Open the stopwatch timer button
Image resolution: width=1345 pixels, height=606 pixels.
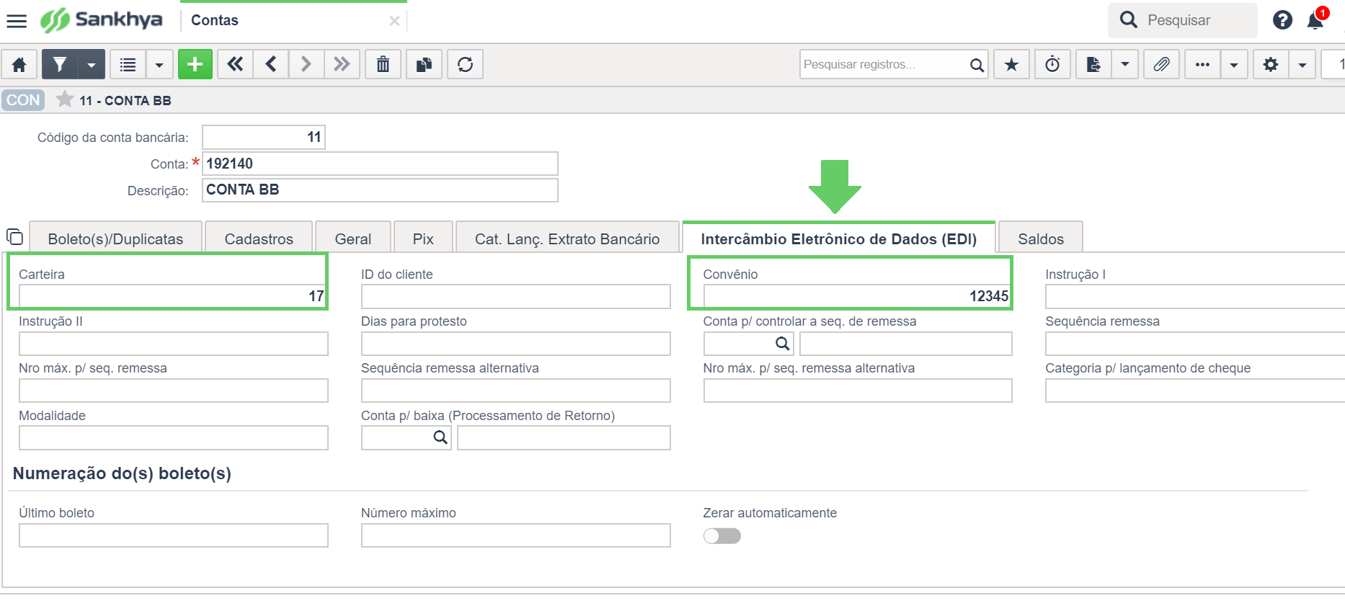coord(1052,64)
